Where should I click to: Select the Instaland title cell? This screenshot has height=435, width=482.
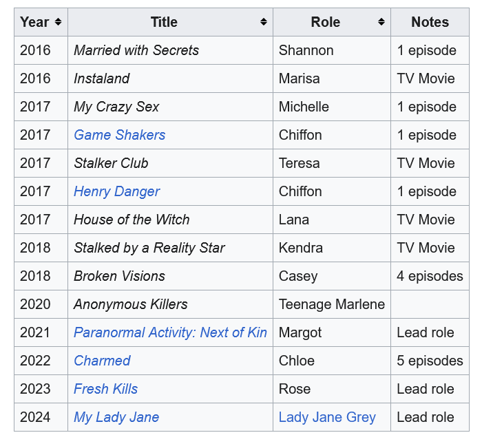[102, 78]
